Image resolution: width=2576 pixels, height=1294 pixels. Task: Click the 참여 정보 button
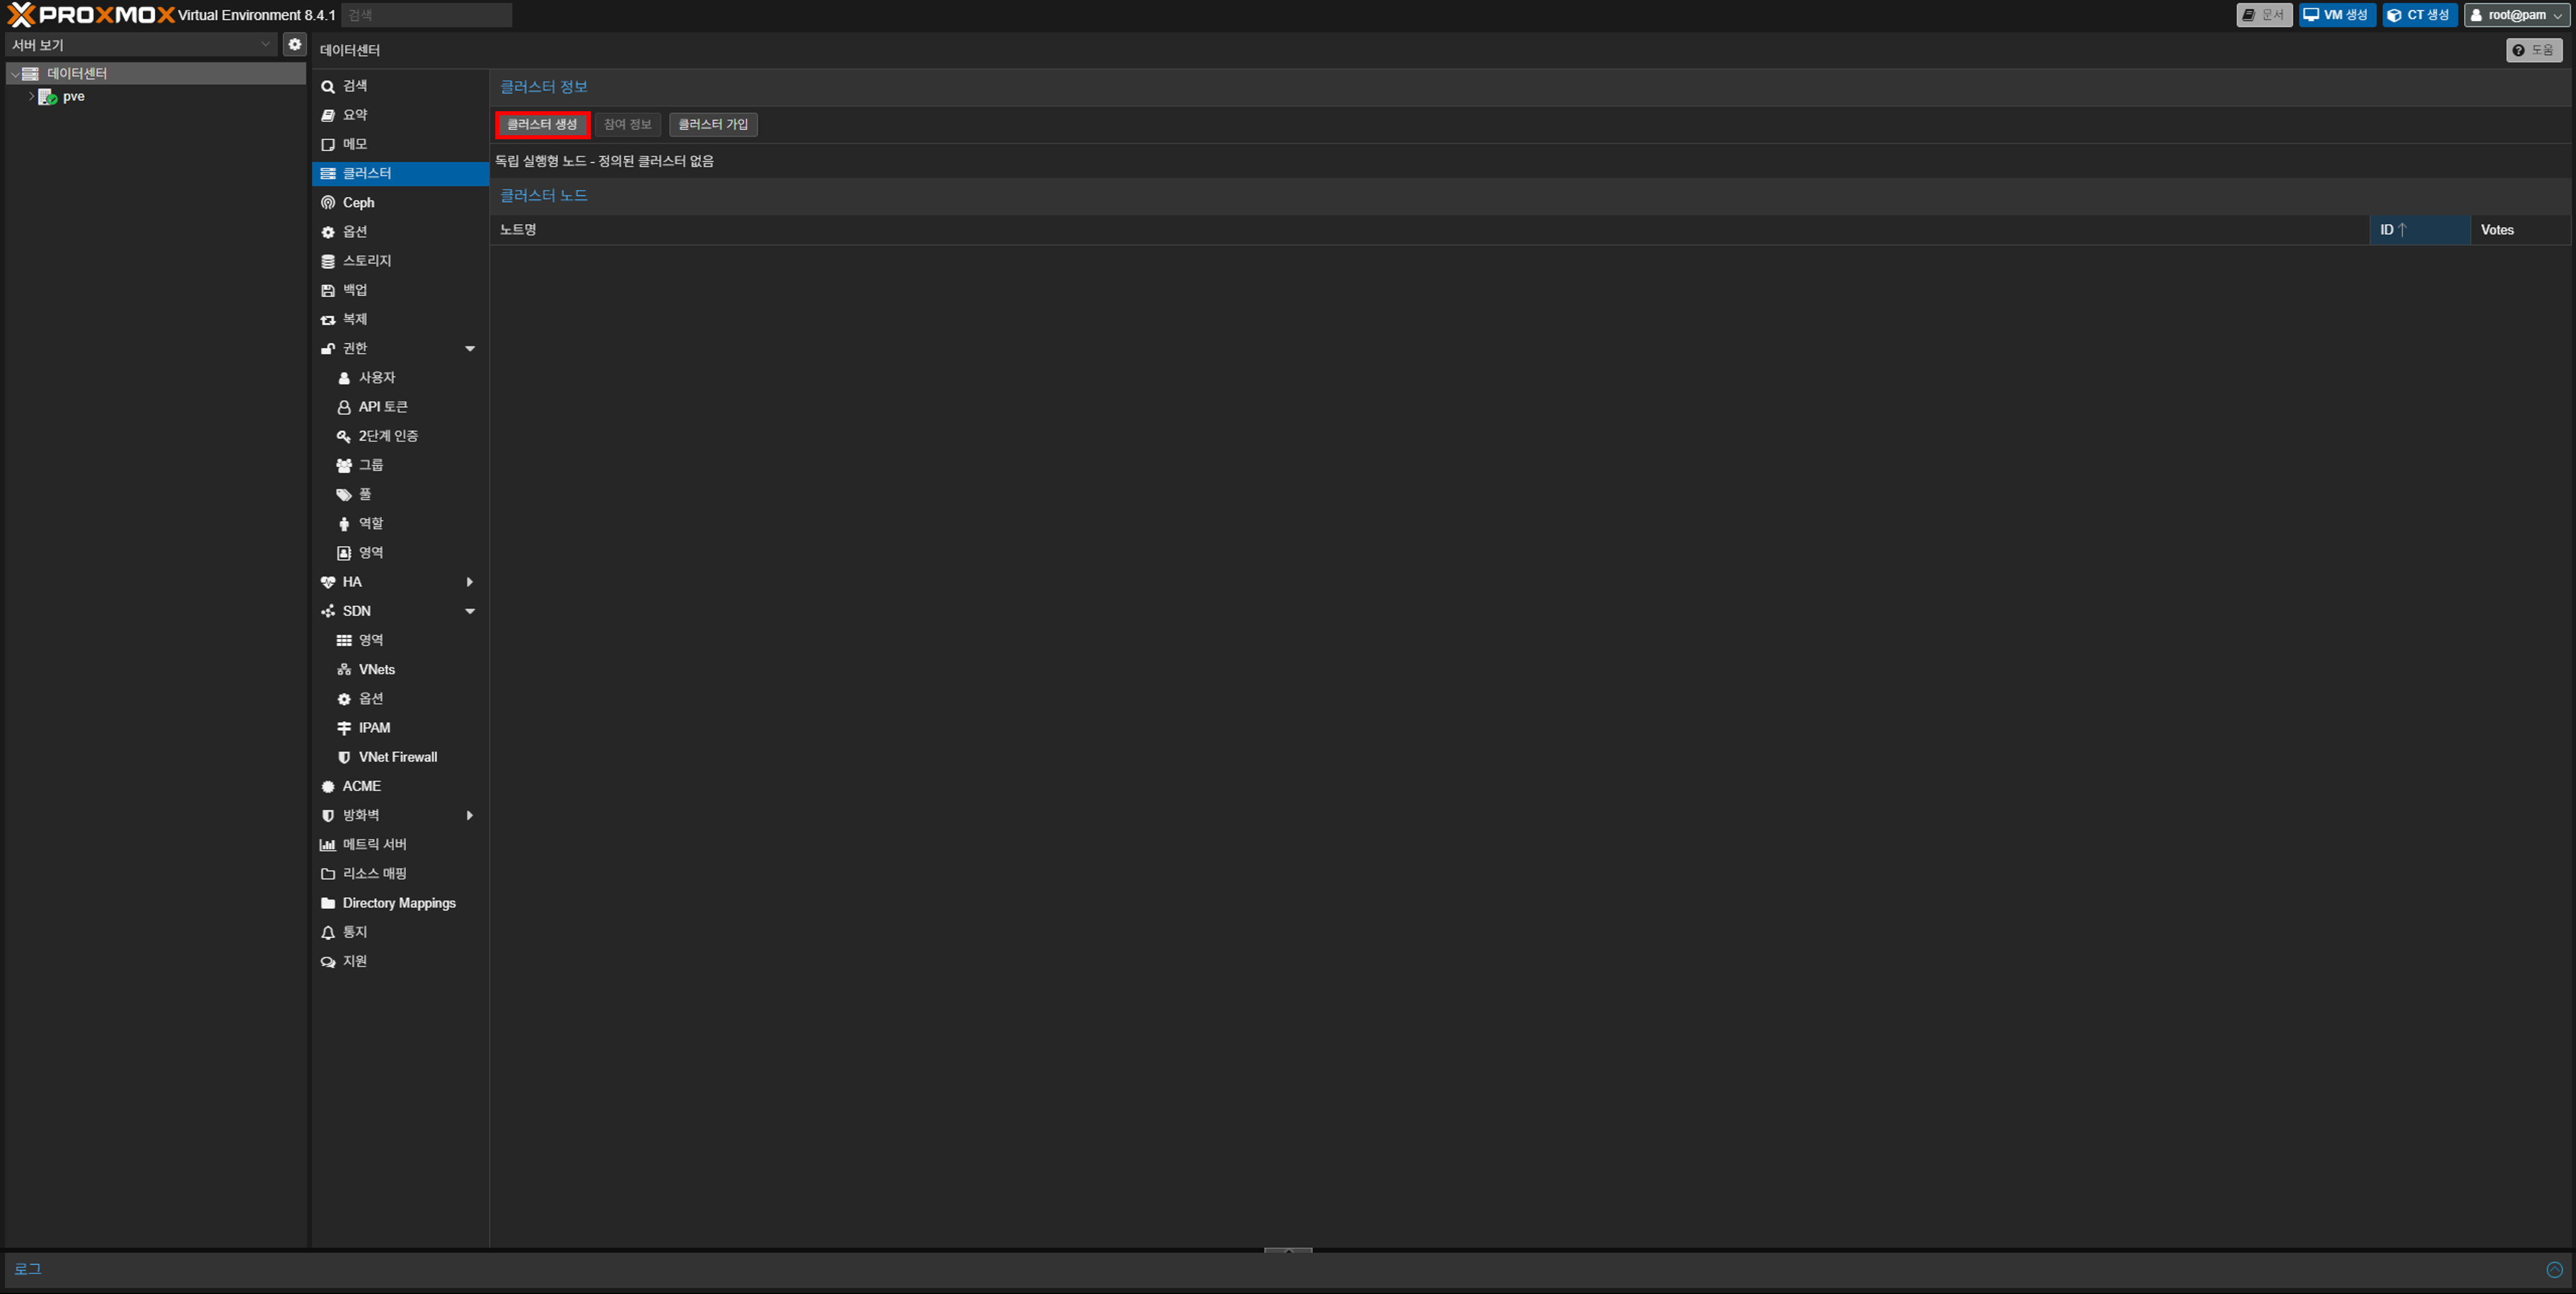(627, 124)
